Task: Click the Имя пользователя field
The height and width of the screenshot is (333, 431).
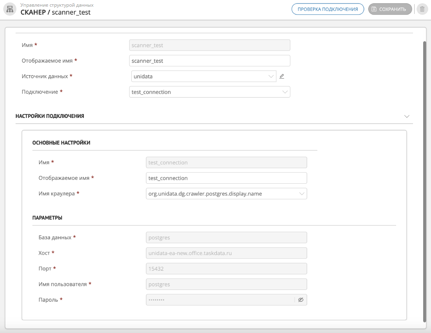Action: tap(226, 284)
